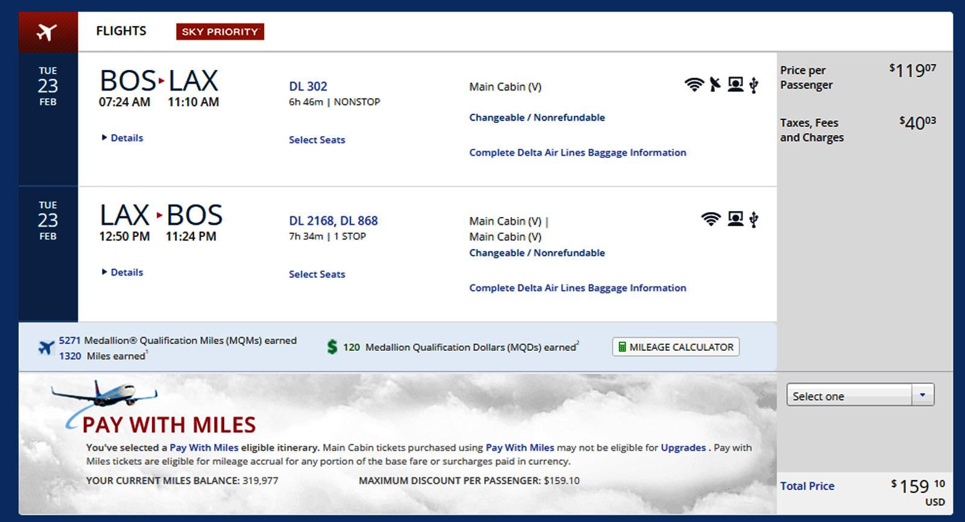Open the 'Select one' payment dropdown
Viewport: 965px width, 522px height.
860,395
